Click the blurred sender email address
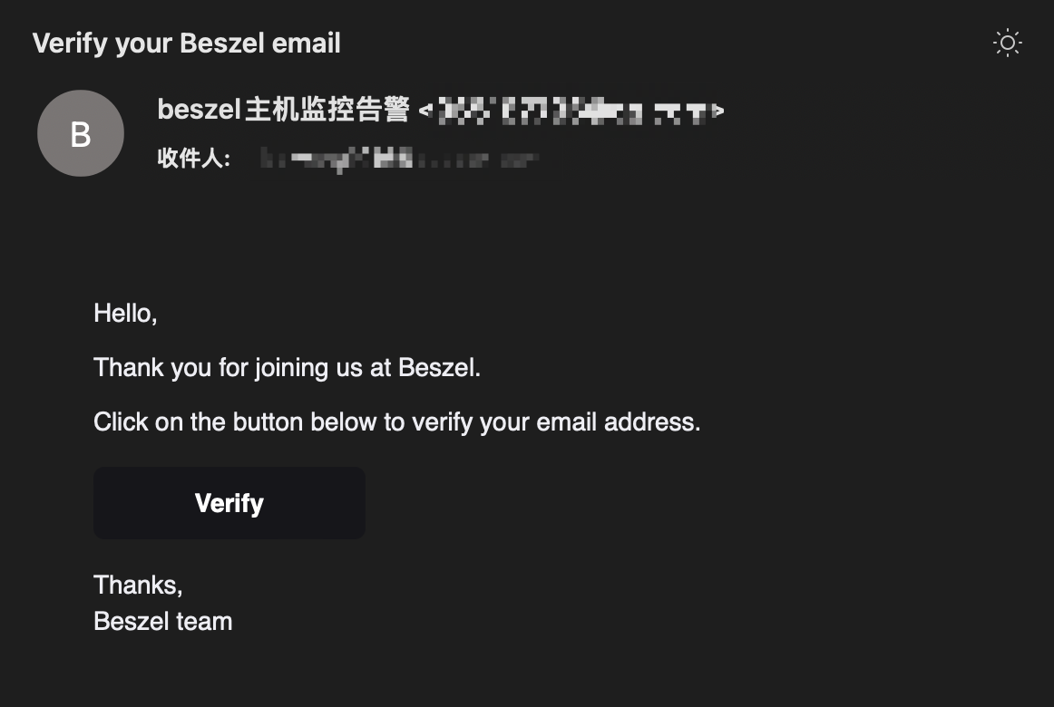 pyautogui.click(x=571, y=111)
